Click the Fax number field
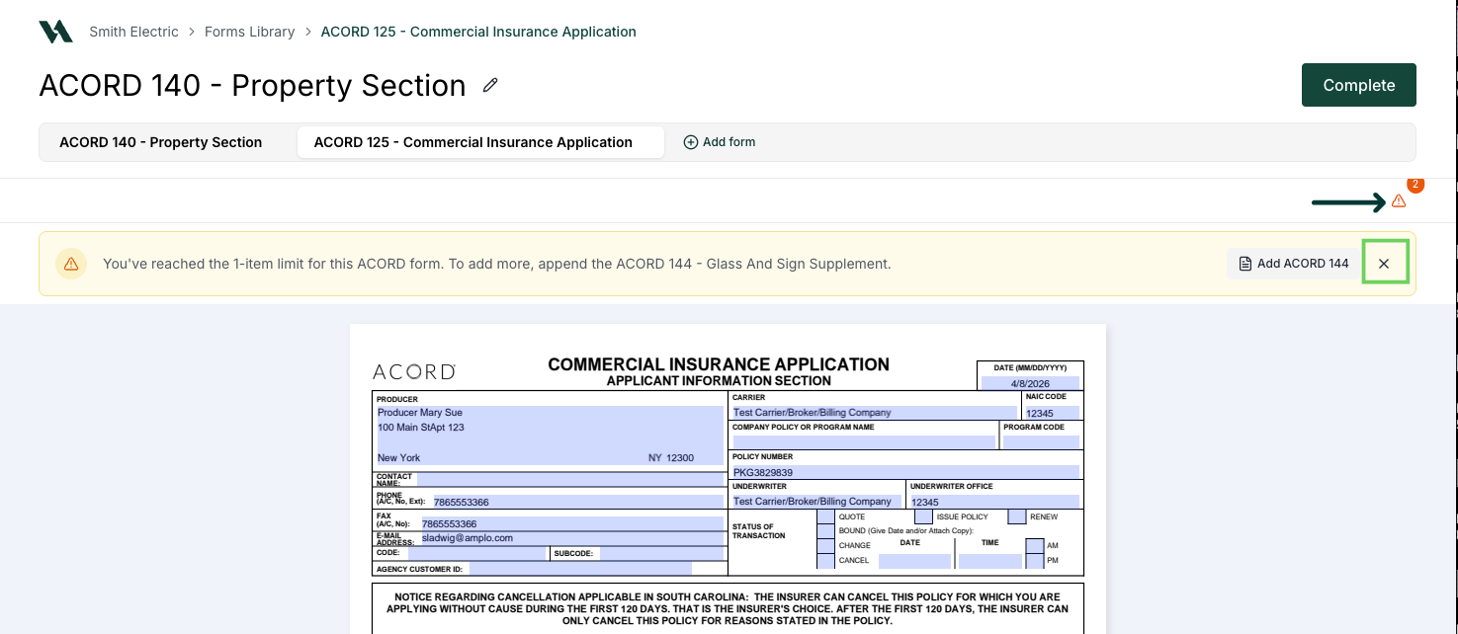The image size is (1458, 634). (572, 523)
